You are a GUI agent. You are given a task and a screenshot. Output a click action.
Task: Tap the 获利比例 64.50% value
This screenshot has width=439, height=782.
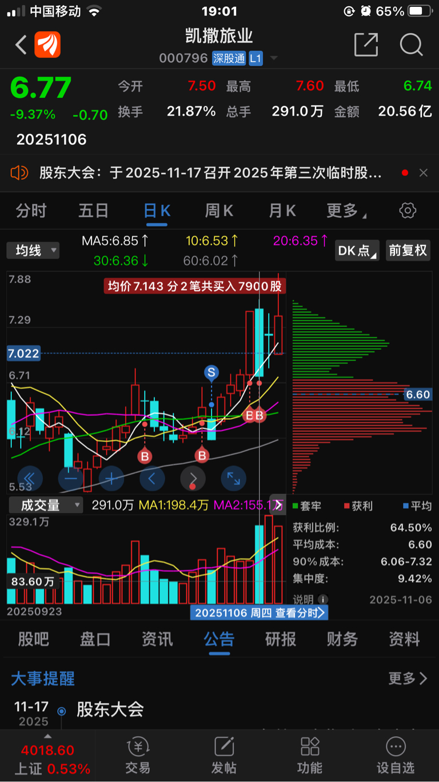point(411,527)
